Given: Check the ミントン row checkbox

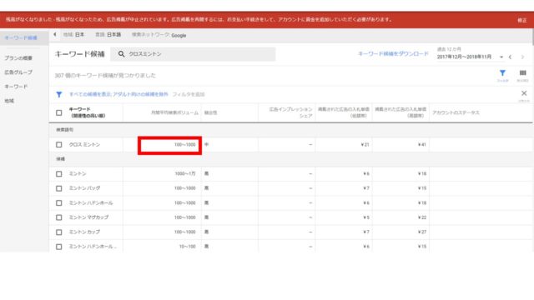Looking at the screenshot, I should click(59, 174).
